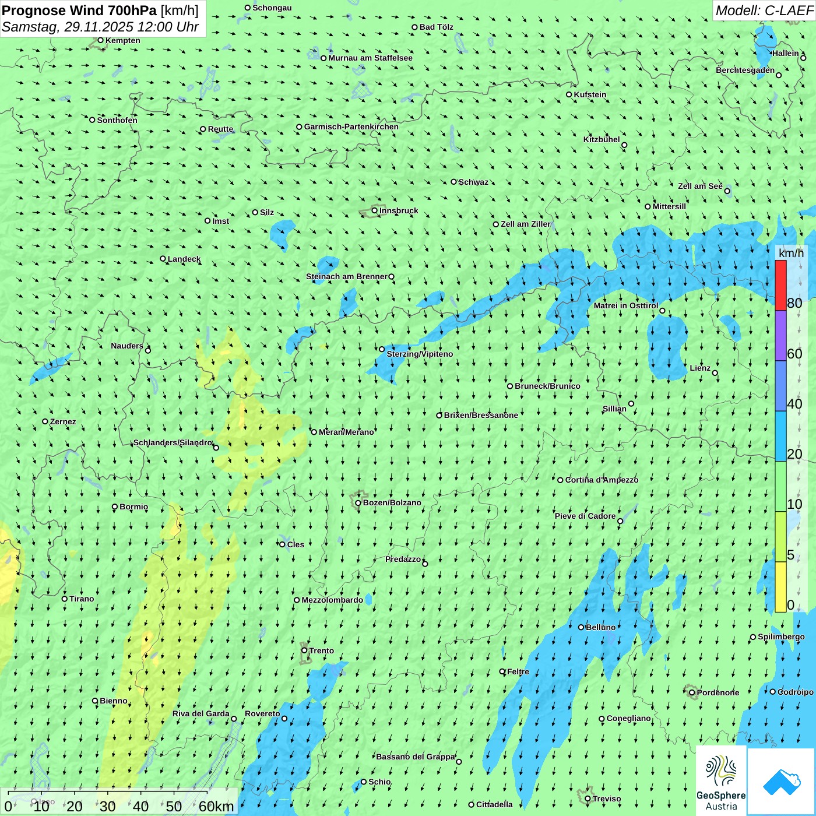
Task: Click the 'Sterzing/Vipiteno' label
Action: [x=420, y=354]
